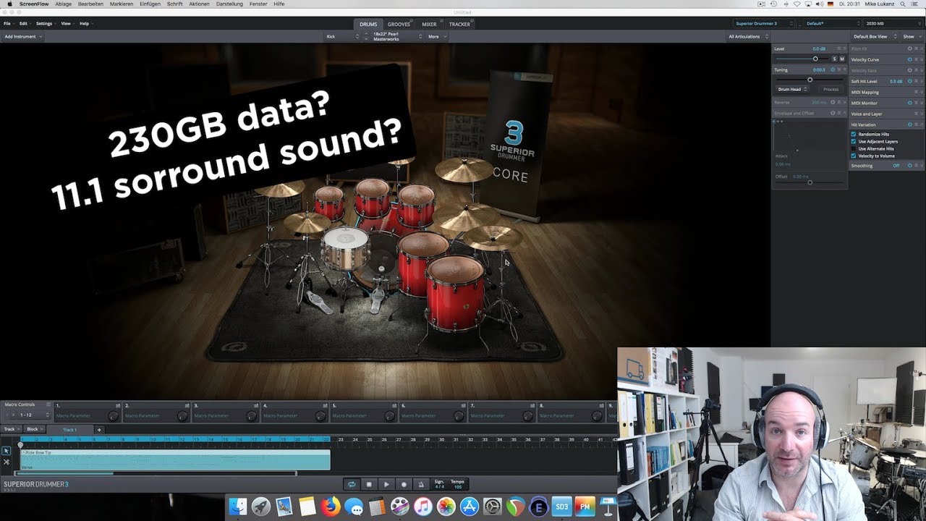Screen dimensions: 926x521
Task: Open Default Box View dropdown
Action: pos(875,36)
